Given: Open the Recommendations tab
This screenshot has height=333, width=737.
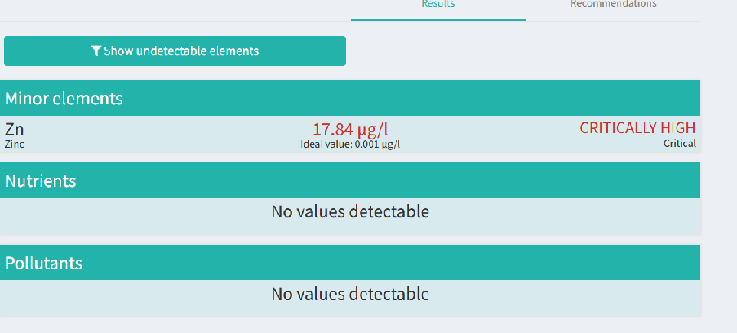Looking at the screenshot, I should pyautogui.click(x=614, y=4).
